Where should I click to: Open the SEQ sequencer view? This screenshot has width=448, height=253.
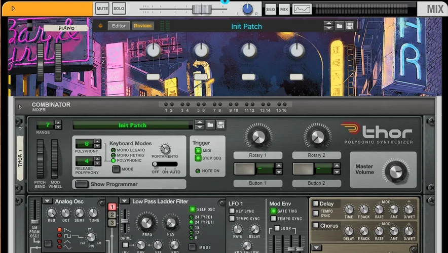point(271,9)
